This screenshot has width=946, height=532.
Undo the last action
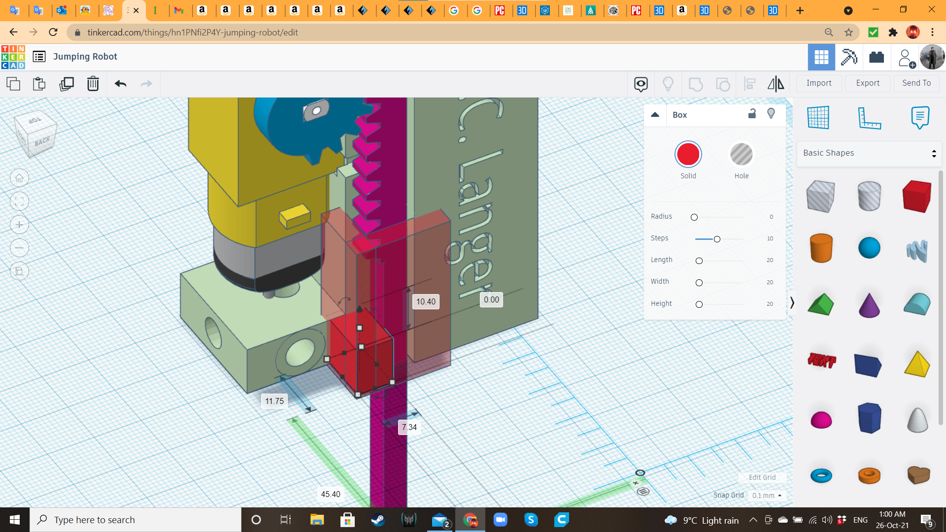tap(120, 84)
